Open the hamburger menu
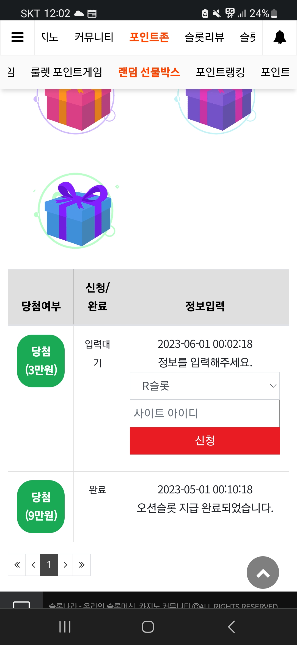The width and height of the screenshot is (297, 645). pos(17,37)
